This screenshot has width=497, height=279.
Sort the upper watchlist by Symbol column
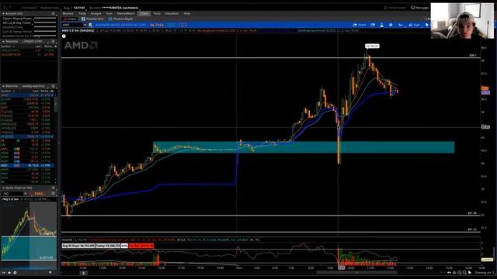(x=5, y=46)
